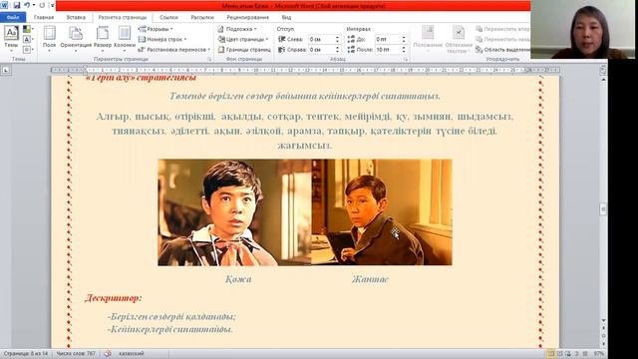The height and width of the screenshot is (359, 638).
Task: Click Переместить вперед button
Action: tap(502, 29)
